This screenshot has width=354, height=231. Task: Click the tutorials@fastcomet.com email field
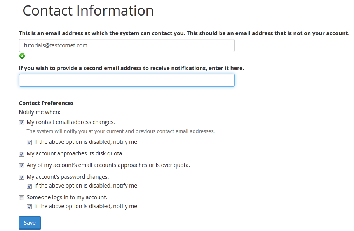coord(127,45)
